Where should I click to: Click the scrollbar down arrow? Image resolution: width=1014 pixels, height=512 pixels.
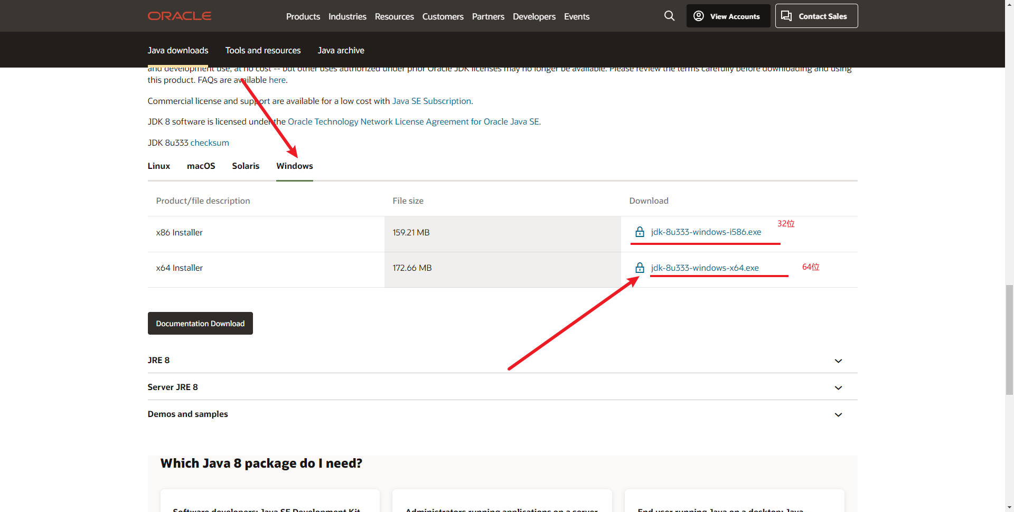pos(1009,507)
